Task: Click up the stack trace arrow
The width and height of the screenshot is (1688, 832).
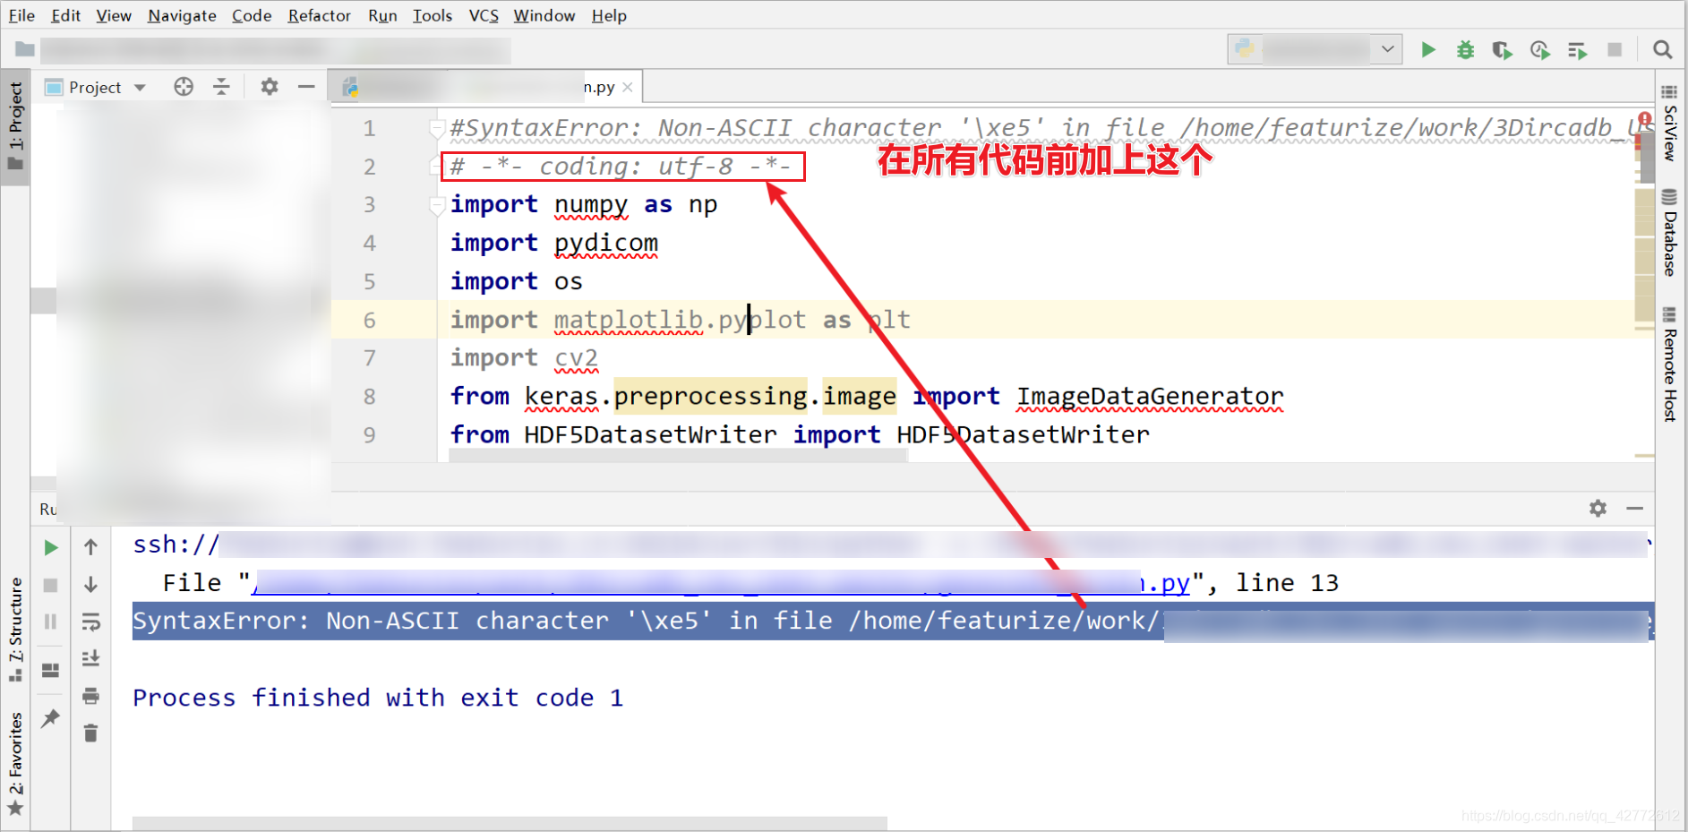Action: coord(90,546)
